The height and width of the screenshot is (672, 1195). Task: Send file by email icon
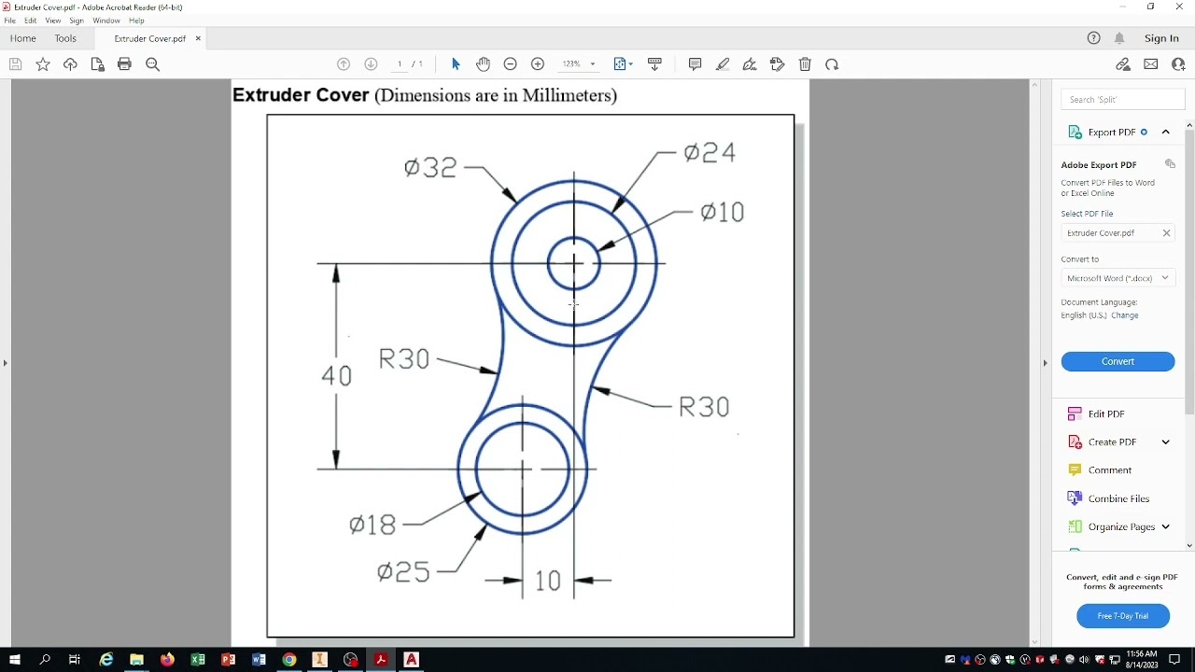click(x=1151, y=64)
